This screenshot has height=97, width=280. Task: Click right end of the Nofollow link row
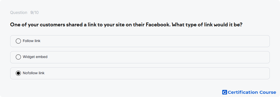tap(262, 73)
